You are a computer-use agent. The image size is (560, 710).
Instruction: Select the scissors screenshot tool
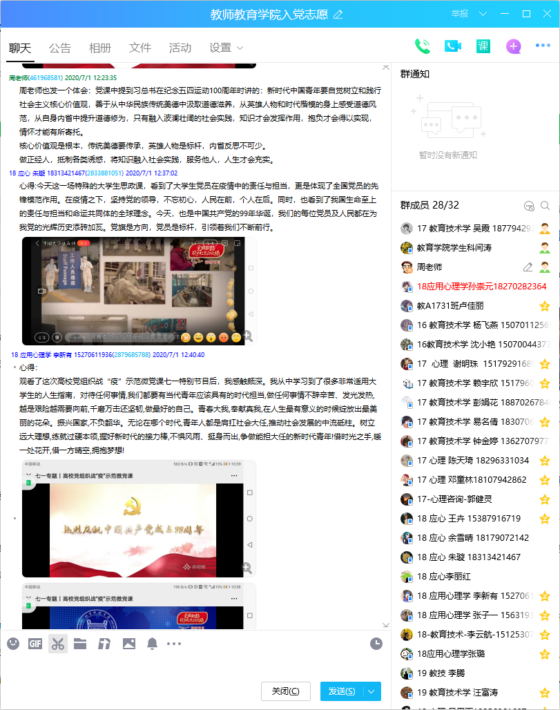coord(58,644)
